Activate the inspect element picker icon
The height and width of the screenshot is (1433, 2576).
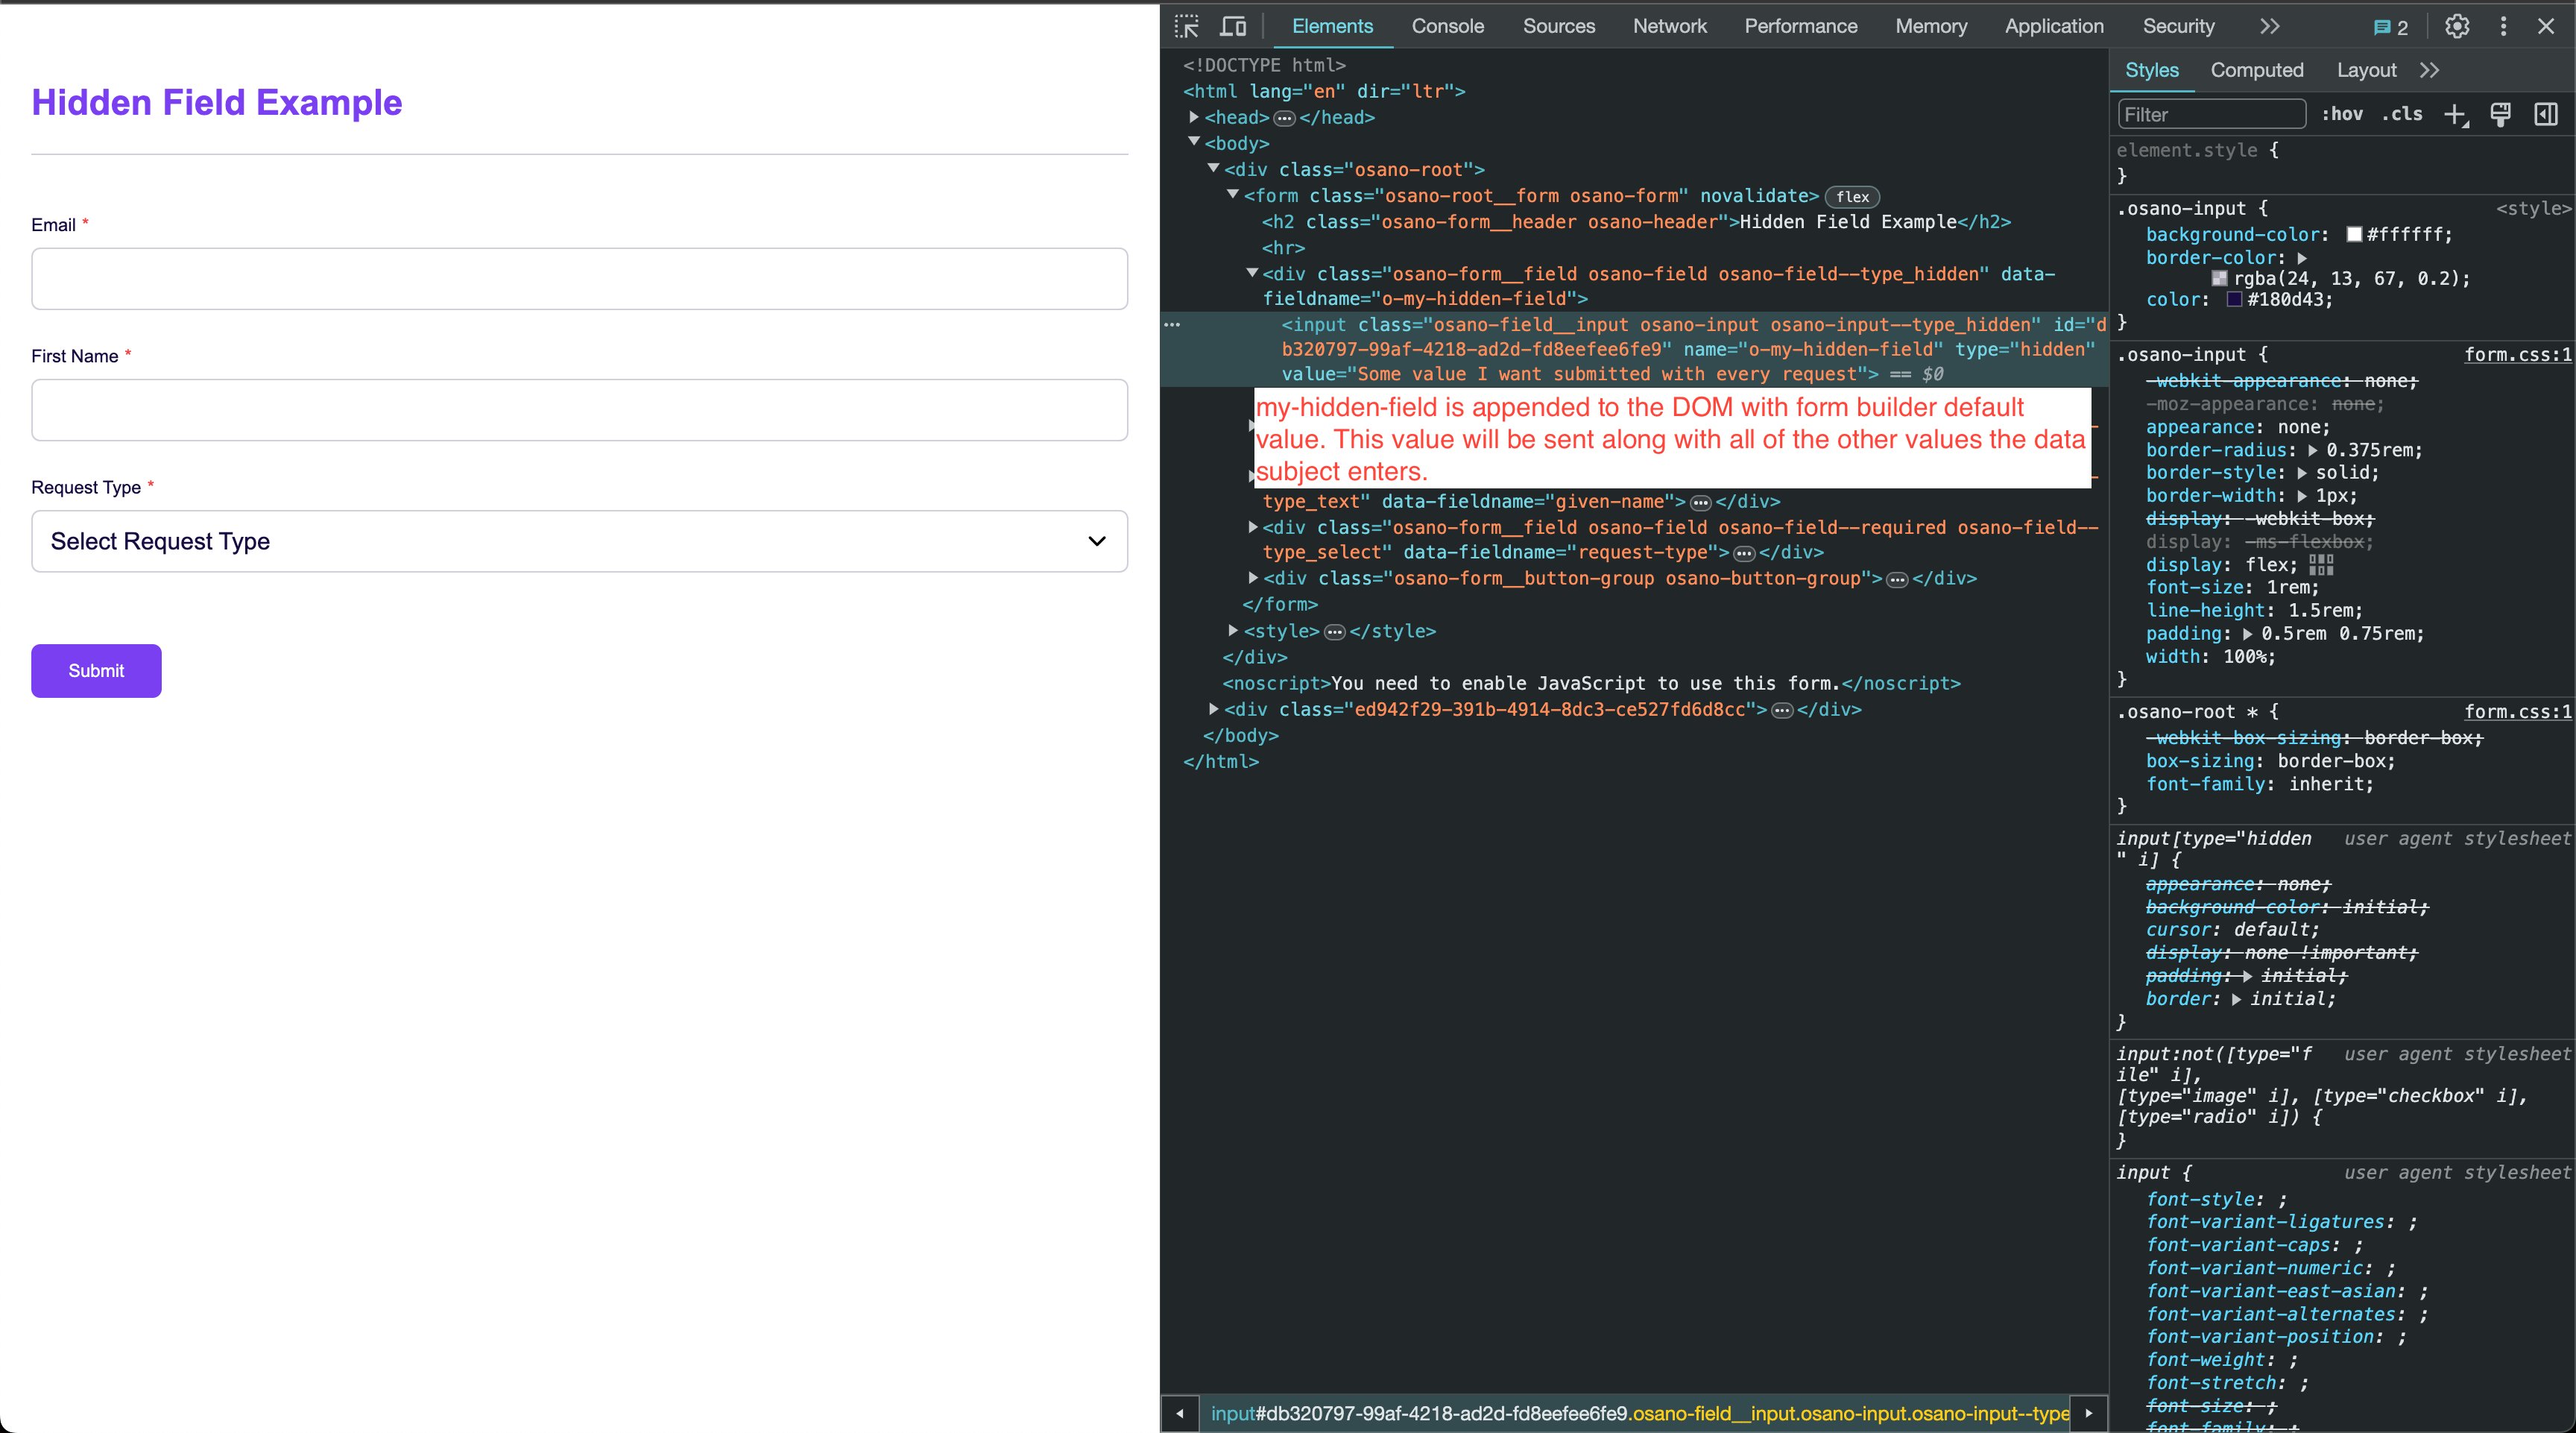[1187, 27]
